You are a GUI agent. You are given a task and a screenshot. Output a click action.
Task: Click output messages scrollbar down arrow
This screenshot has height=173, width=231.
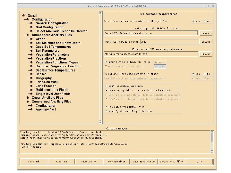[x=212, y=152]
